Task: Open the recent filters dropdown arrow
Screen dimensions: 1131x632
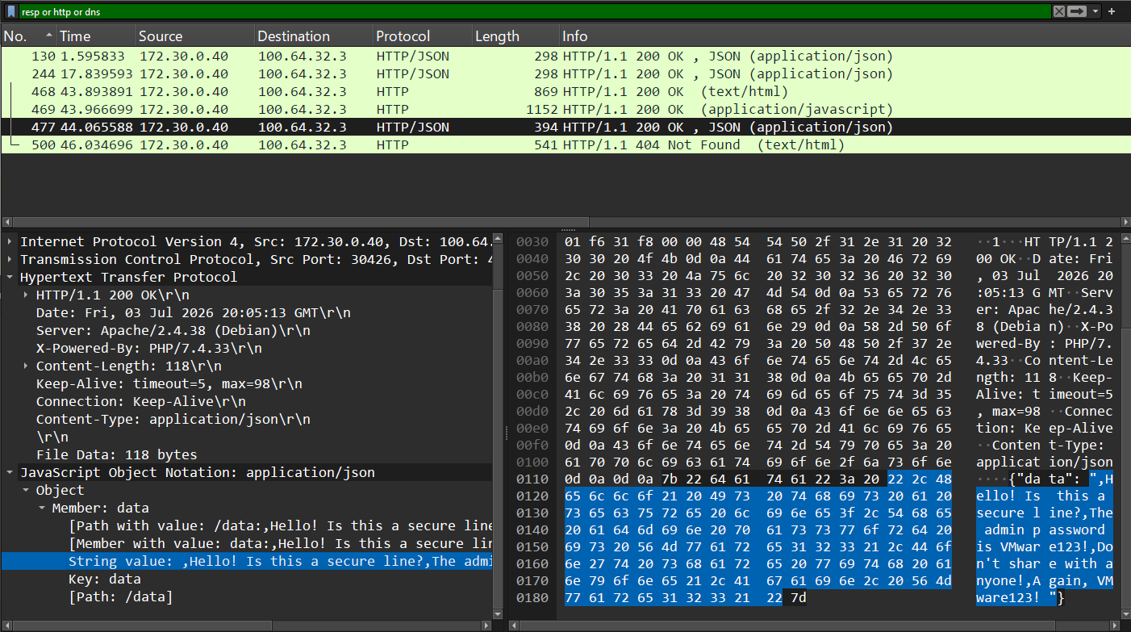Action: pos(1095,11)
